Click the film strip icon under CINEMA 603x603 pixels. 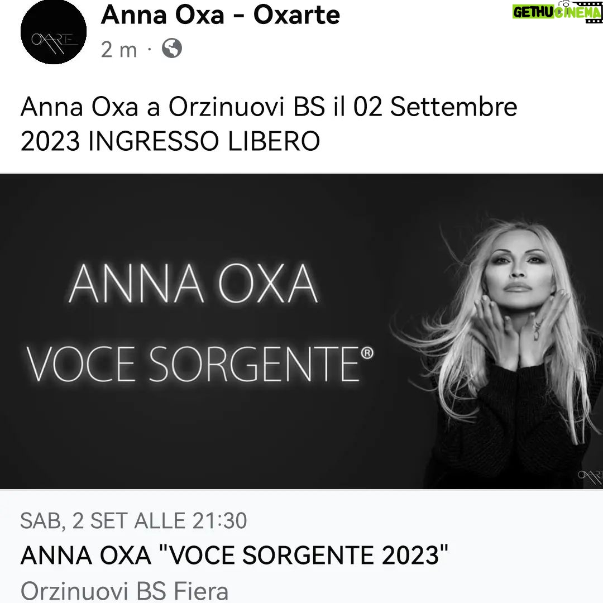click(594, 21)
